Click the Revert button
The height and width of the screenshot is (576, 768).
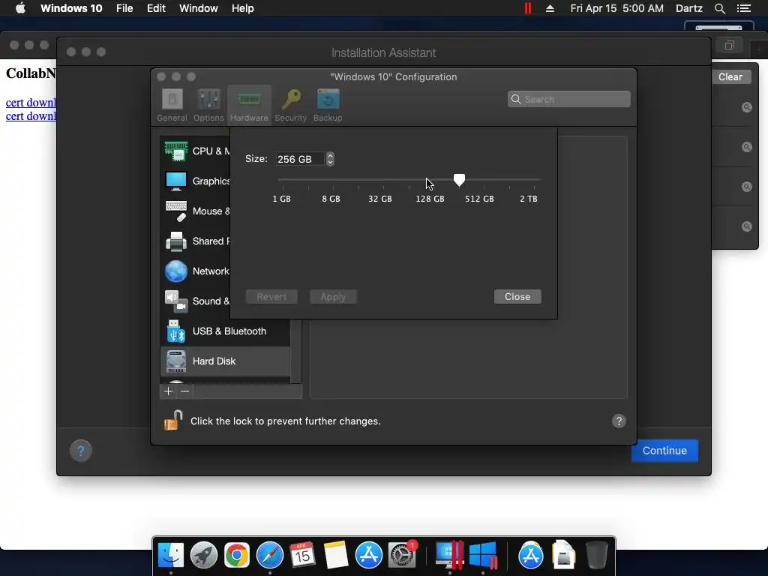coord(271,297)
